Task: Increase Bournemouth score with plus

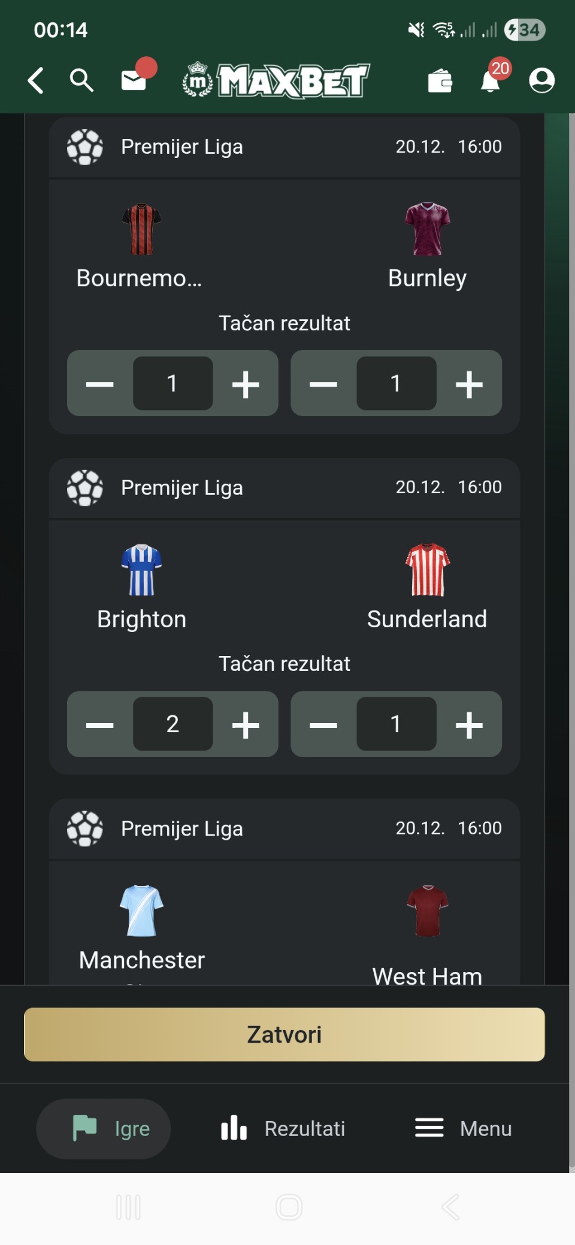Action: pos(246,384)
